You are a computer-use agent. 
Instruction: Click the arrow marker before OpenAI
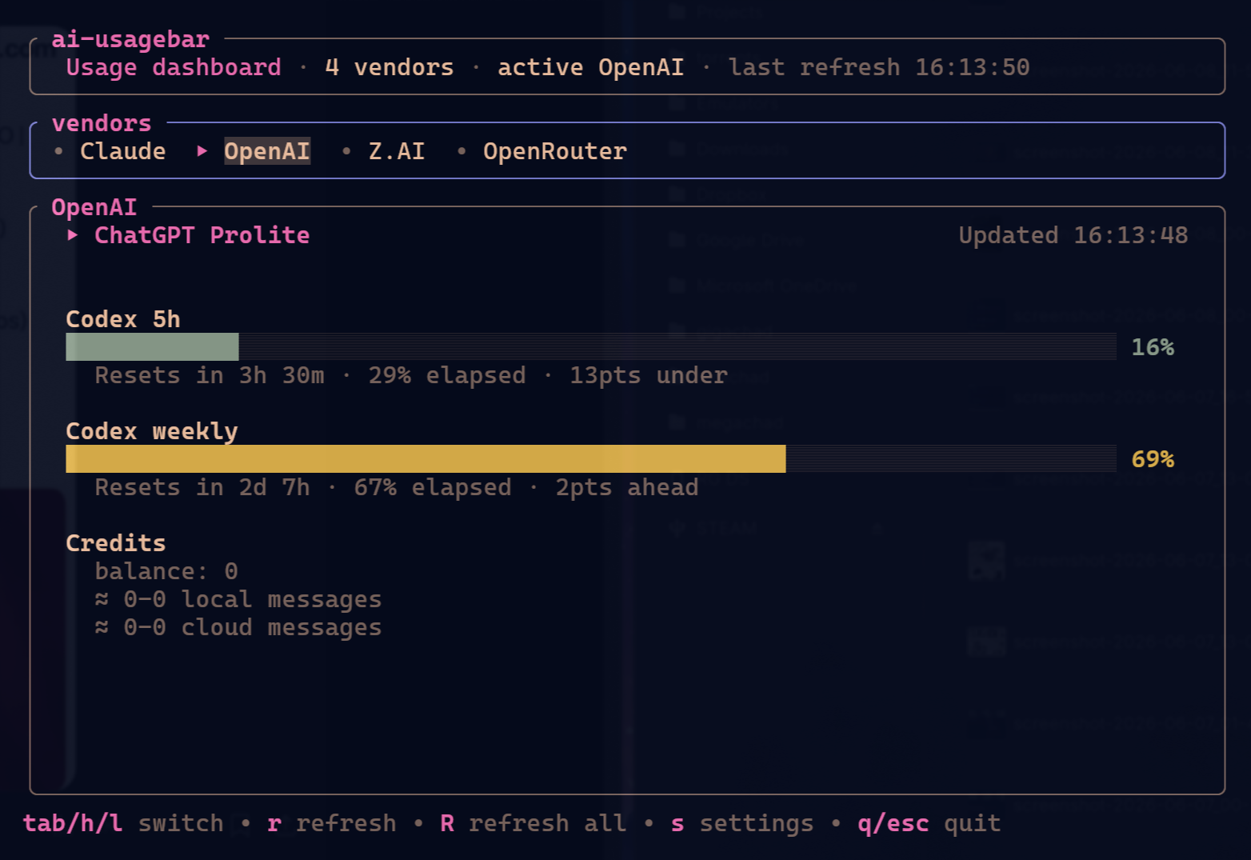(x=202, y=150)
